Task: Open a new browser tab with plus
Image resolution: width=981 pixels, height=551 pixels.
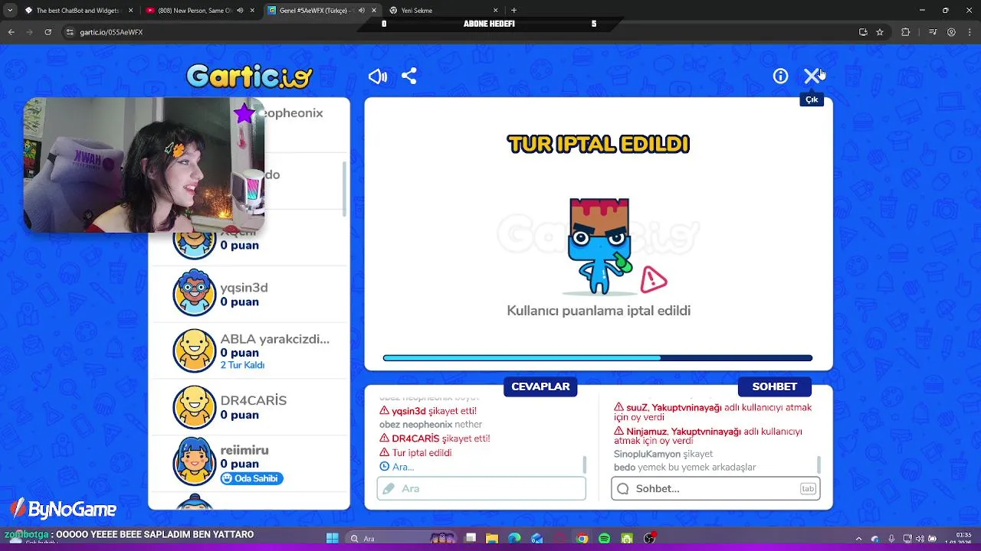Action: pos(513,11)
